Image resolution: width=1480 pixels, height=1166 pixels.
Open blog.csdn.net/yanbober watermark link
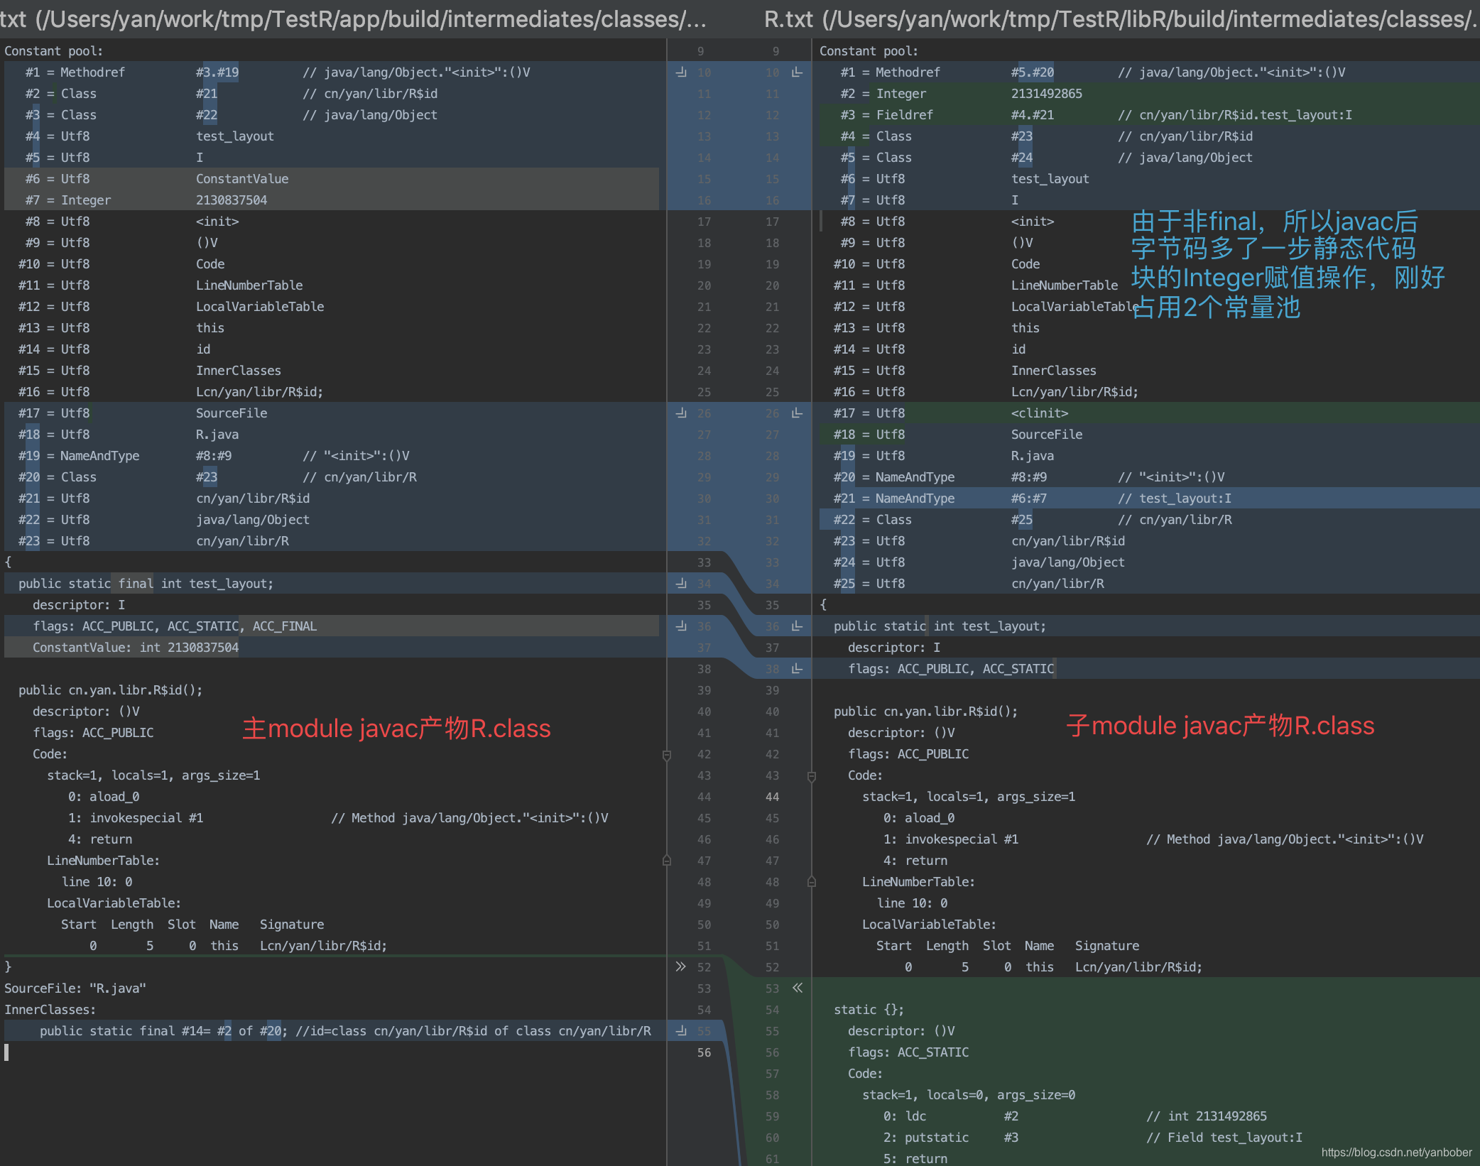(1396, 1153)
